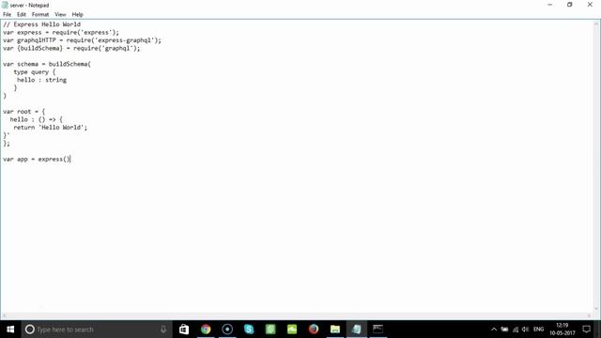Click the battery icon in the tray
The width and height of the screenshot is (601, 338).
point(505,330)
